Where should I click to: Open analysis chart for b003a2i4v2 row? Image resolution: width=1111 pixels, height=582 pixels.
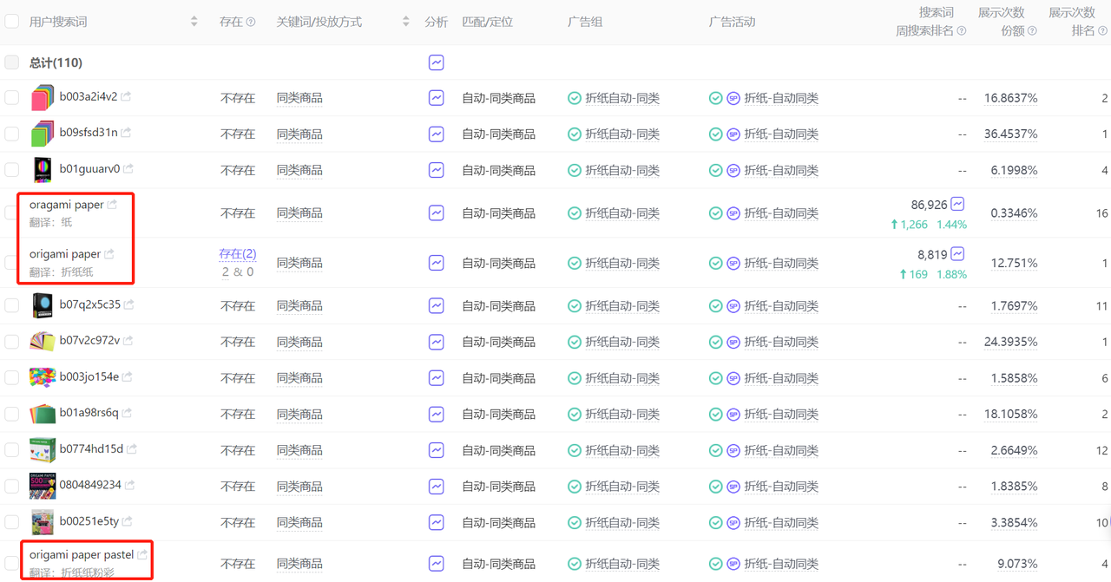pyautogui.click(x=437, y=98)
